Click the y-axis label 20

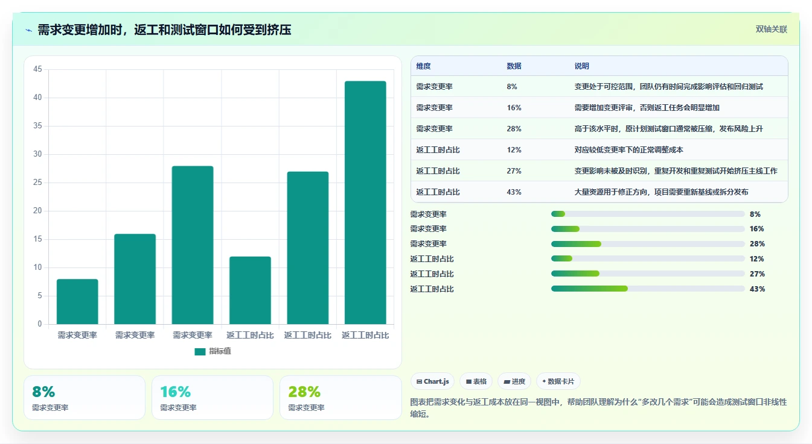(37, 211)
